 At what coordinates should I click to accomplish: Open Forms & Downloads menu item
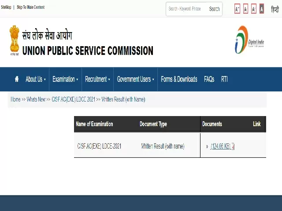coord(179,79)
